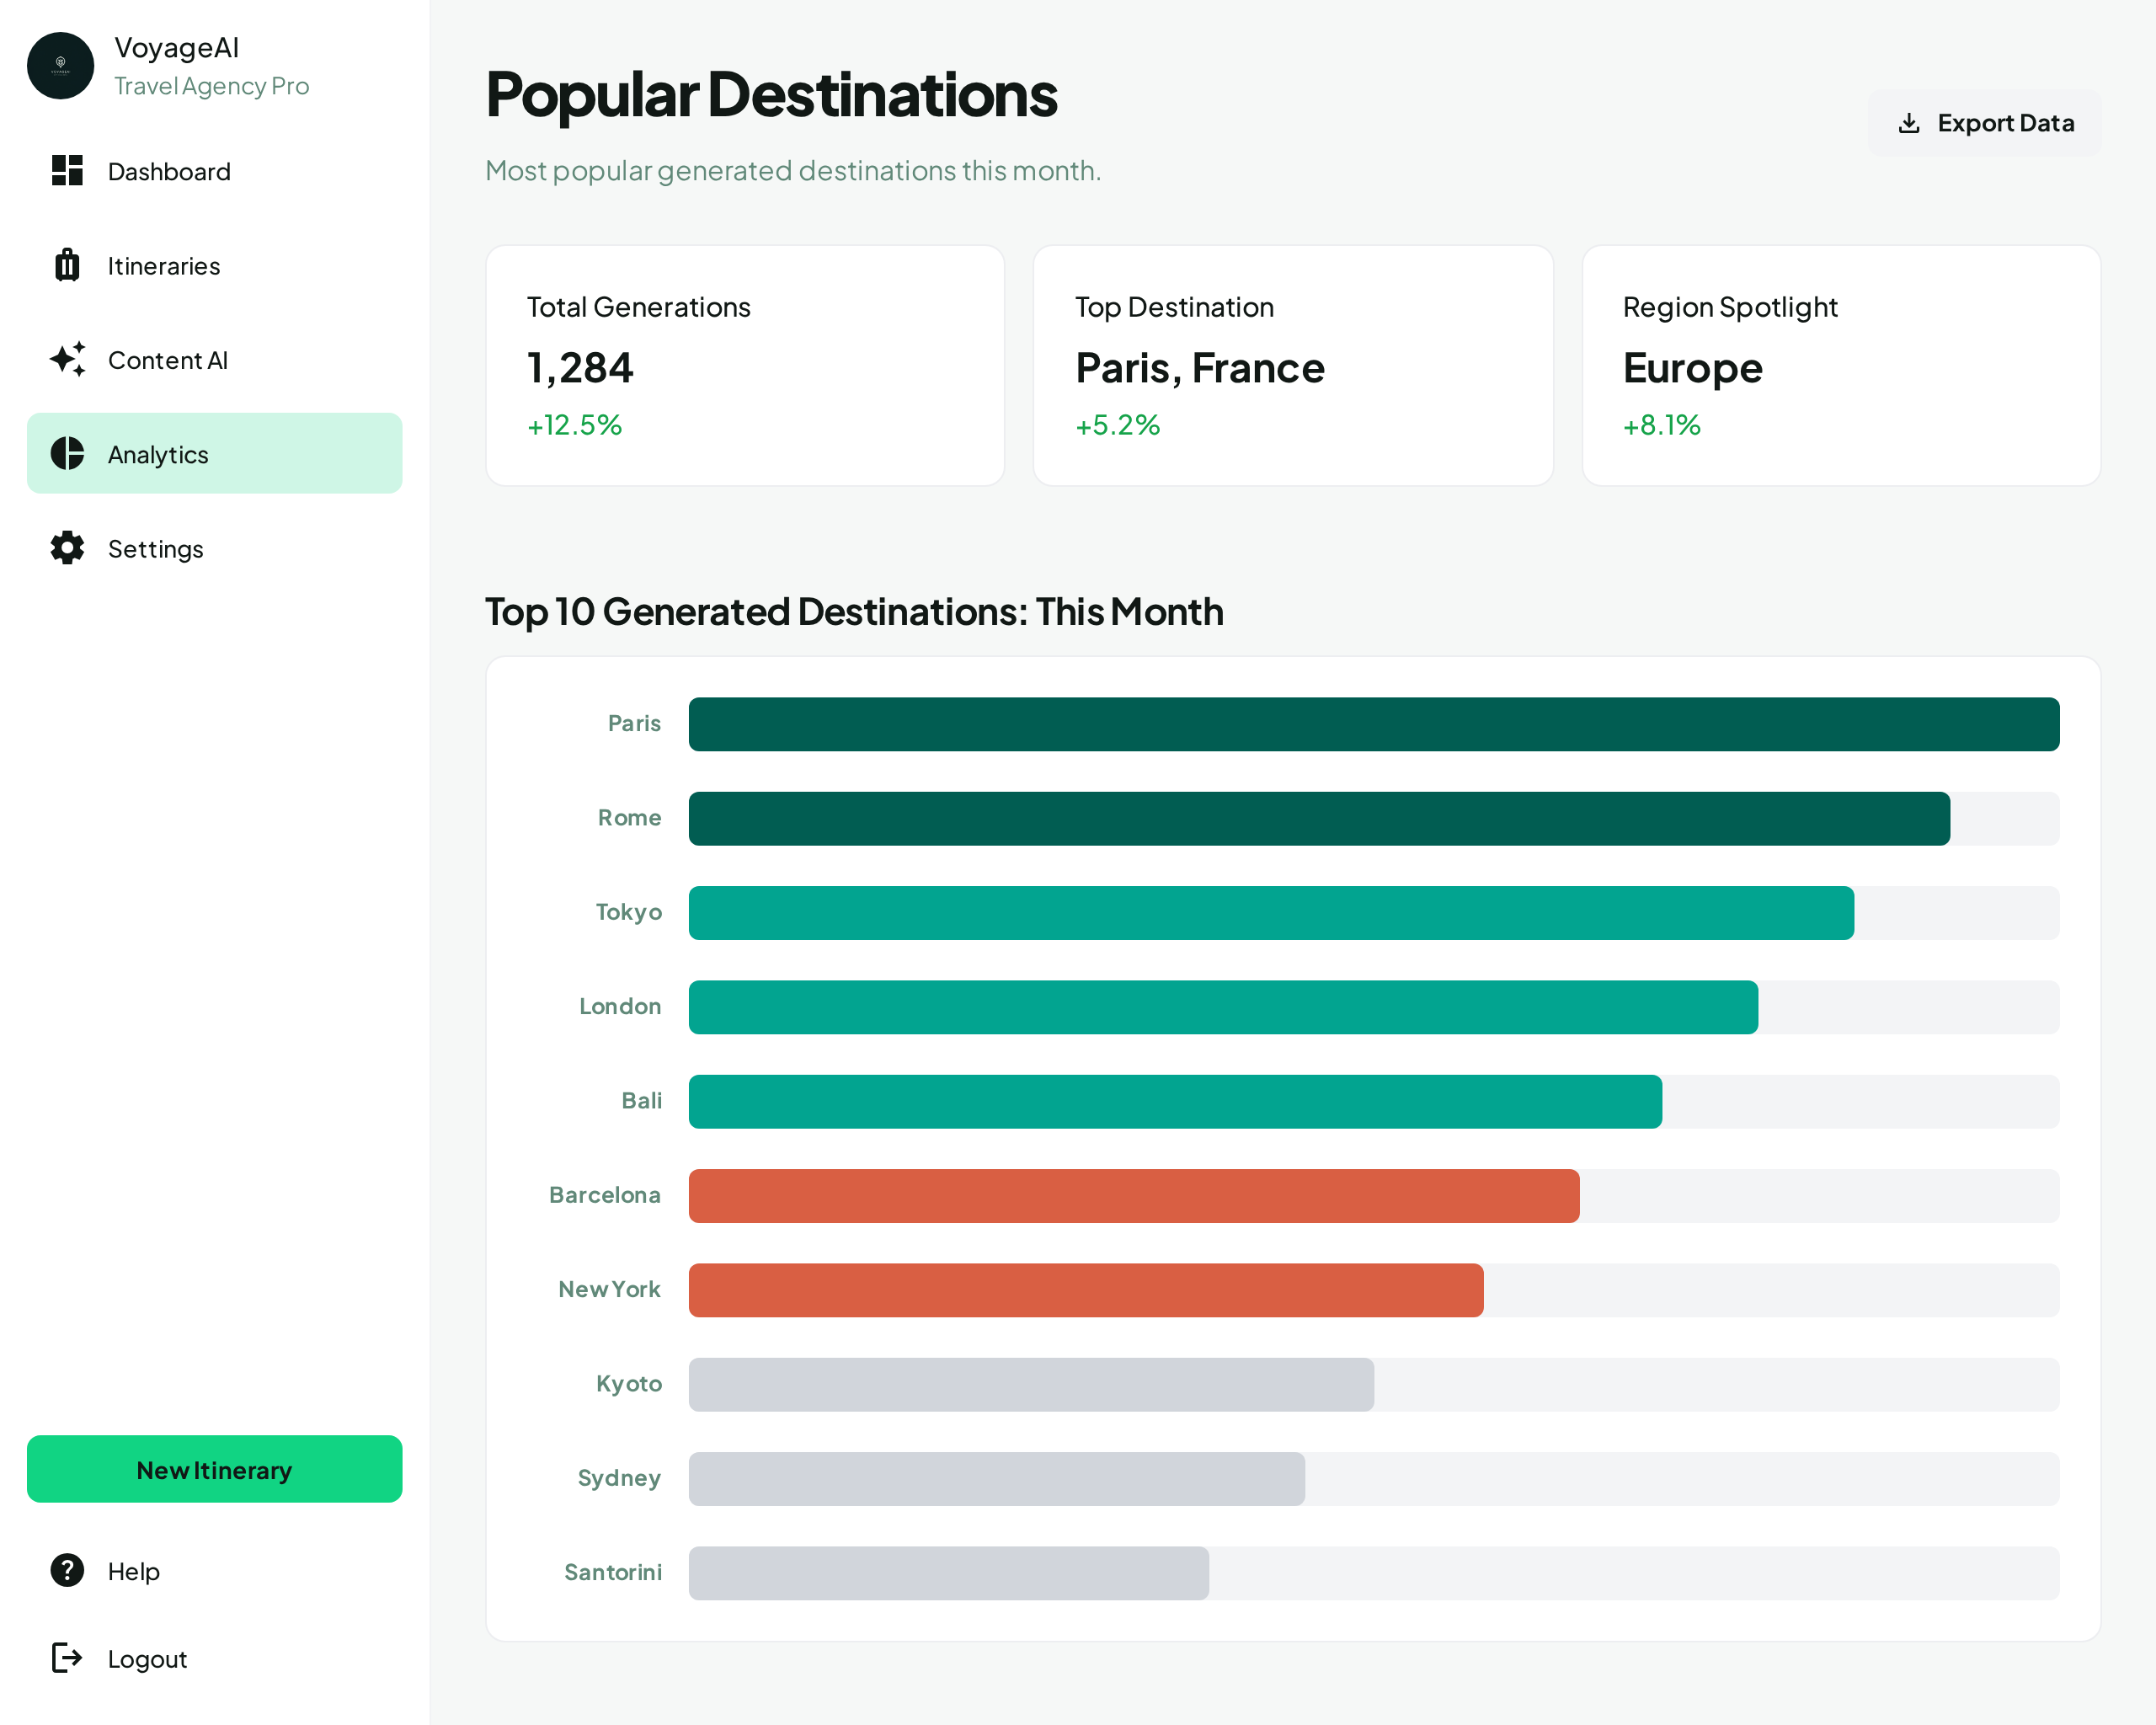Click the download icon on Export Data
2156x1725 pixels.
click(1911, 122)
